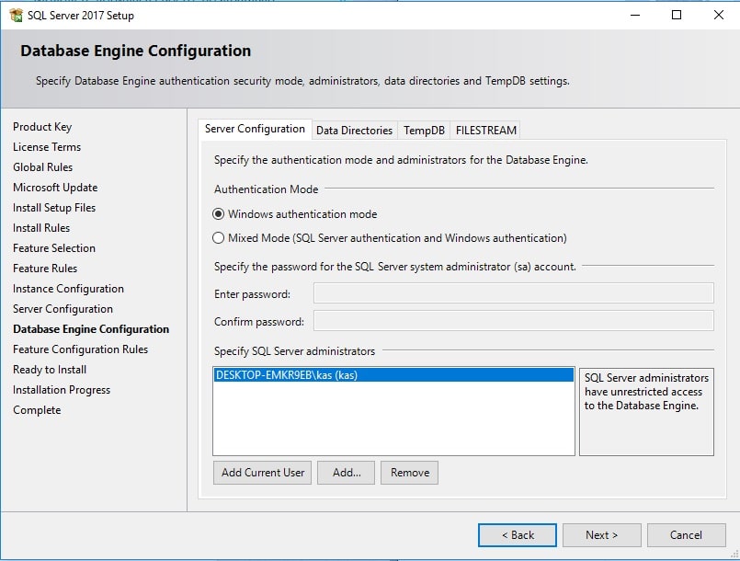Select Mixed Mode authentication option
Image resolution: width=740 pixels, height=561 pixels.
[219, 238]
